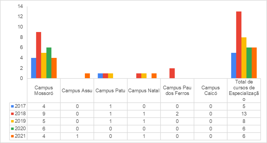The width and height of the screenshot is (267, 143).
Task: Select the tallest red bar in Total group
Action: (239, 45)
